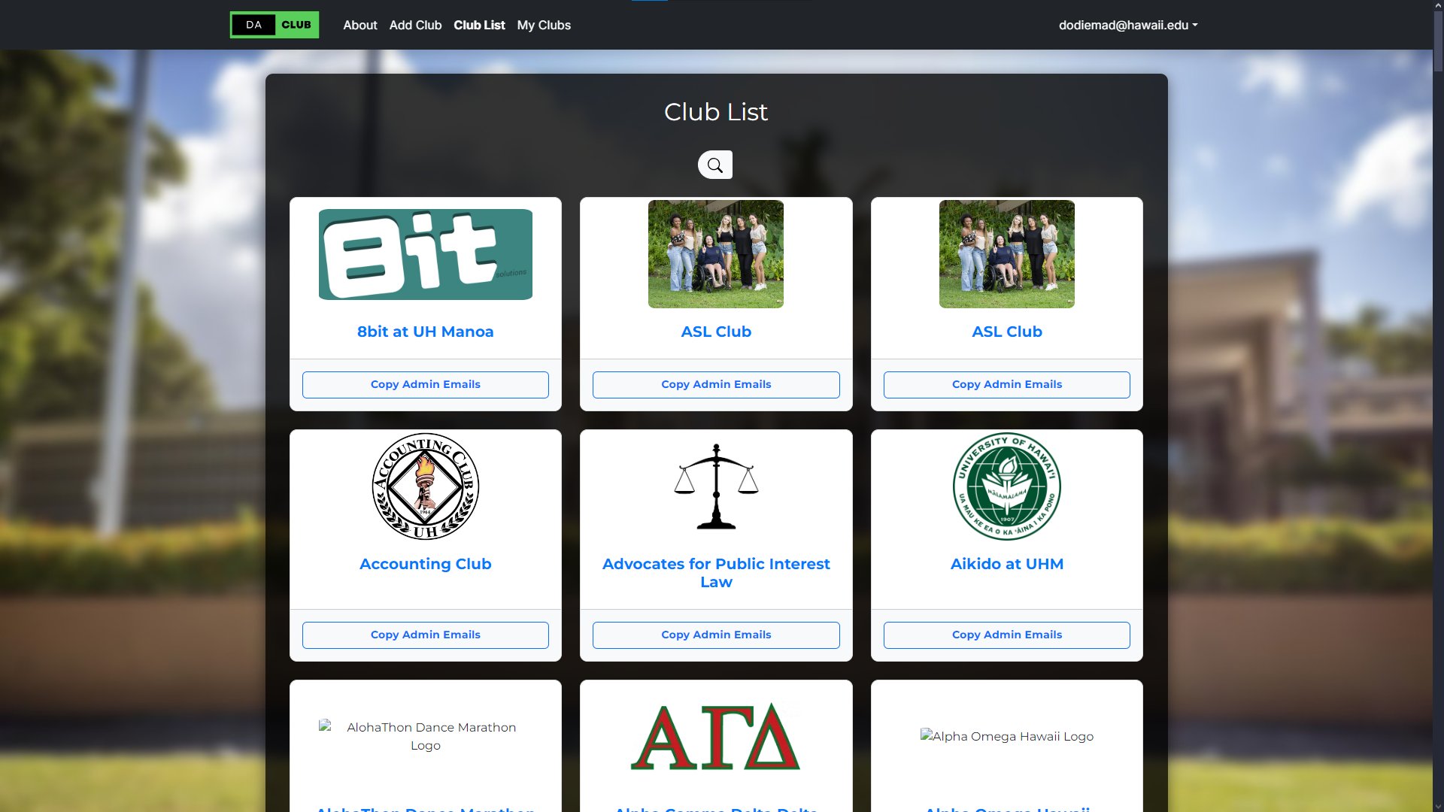This screenshot has width=1444, height=812.
Task: Click the scales logo for Advocates for Public Interest Law
Action: pyautogui.click(x=715, y=486)
